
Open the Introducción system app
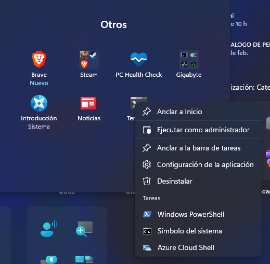[x=39, y=103]
